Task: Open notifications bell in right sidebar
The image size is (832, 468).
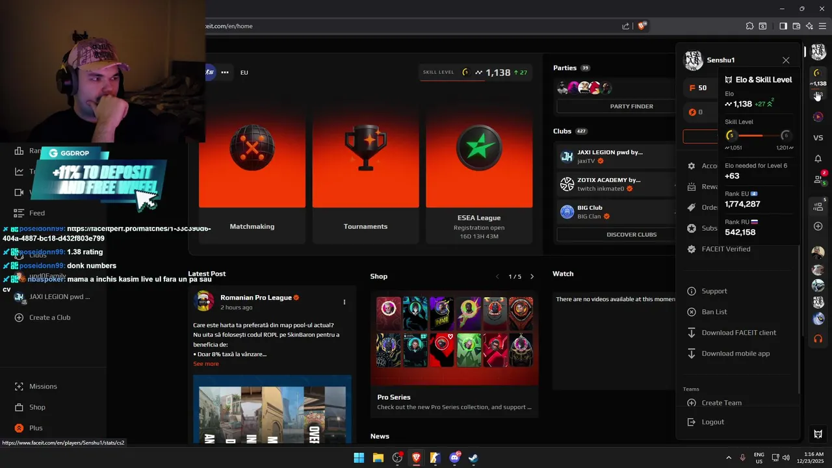Action: [x=818, y=159]
